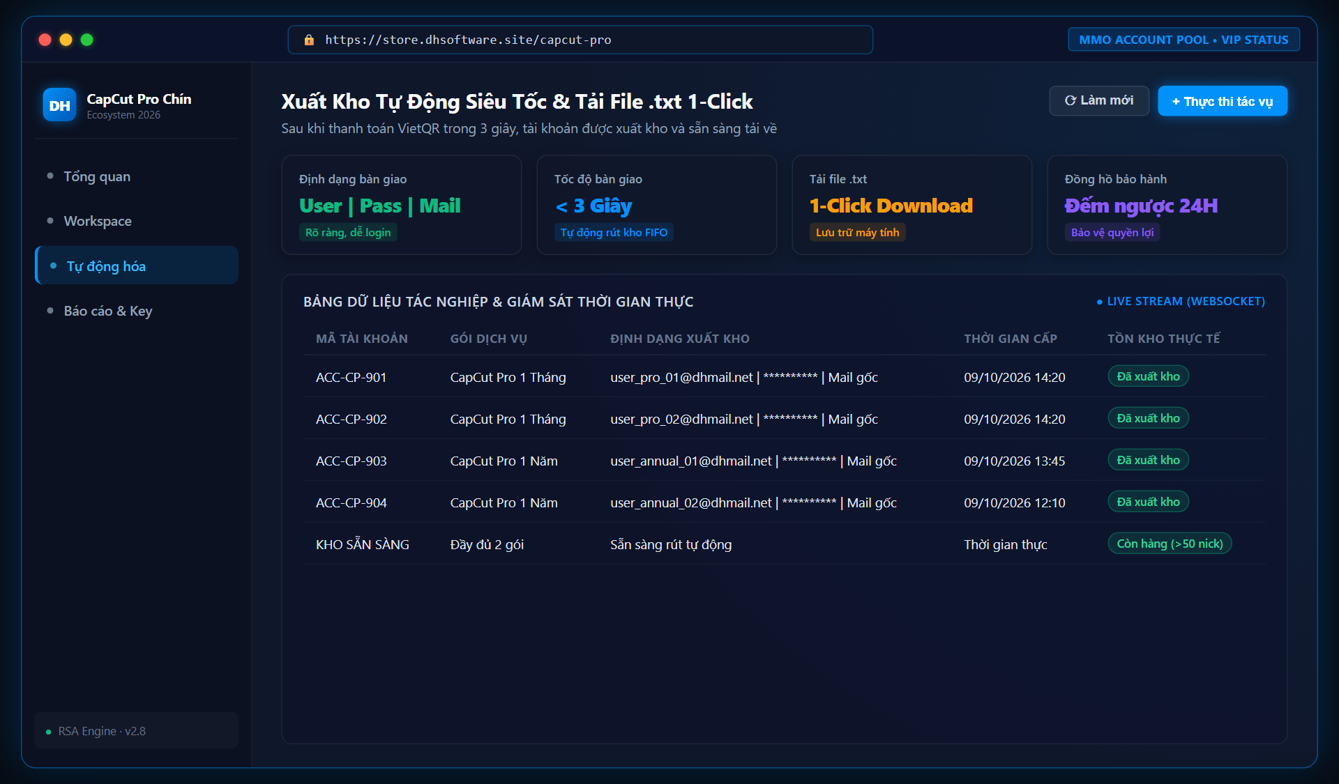Click user_pro_02@dhmail.net export entry

coord(743,419)
